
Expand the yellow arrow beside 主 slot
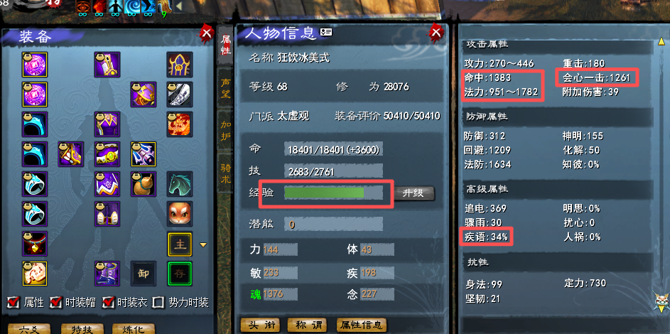point(203,244)
